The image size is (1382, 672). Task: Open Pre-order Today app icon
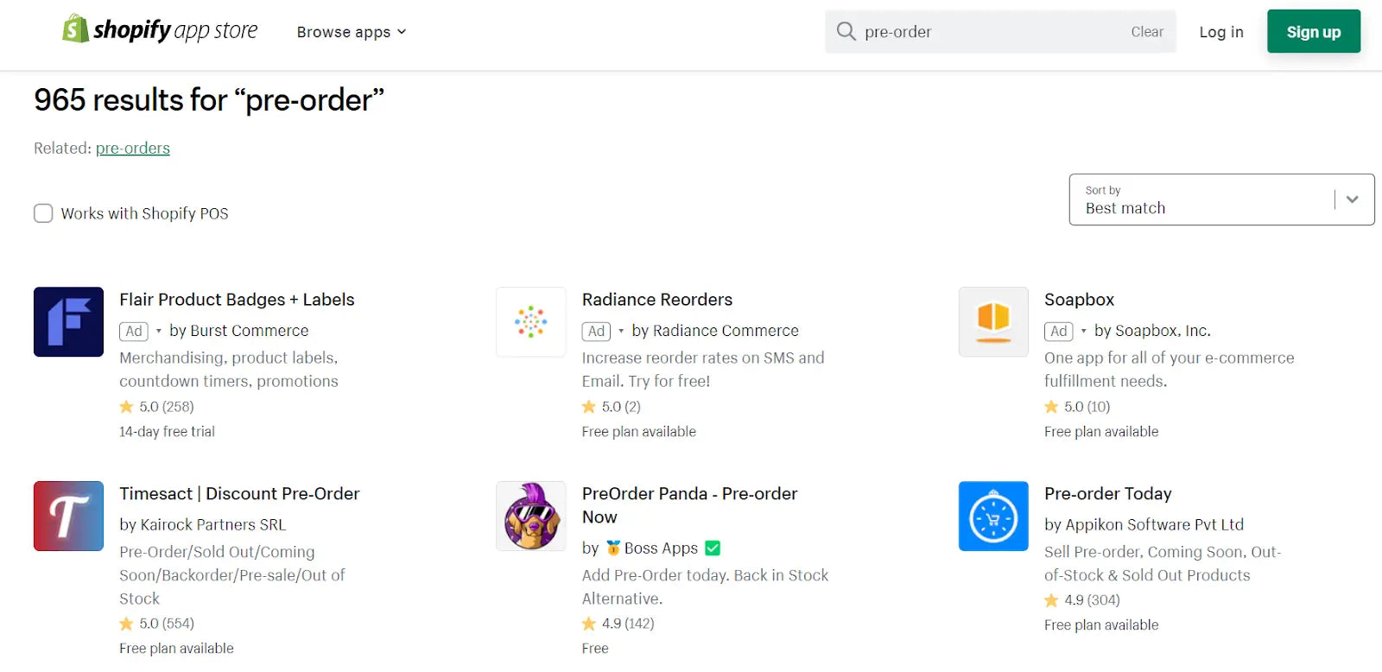pyautogui.click(x=993, y=516)
